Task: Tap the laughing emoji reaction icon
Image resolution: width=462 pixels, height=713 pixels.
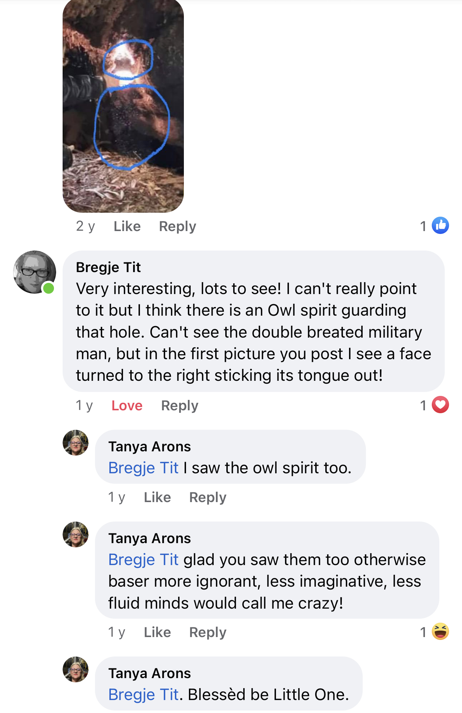Action: [x=440, y=631]
